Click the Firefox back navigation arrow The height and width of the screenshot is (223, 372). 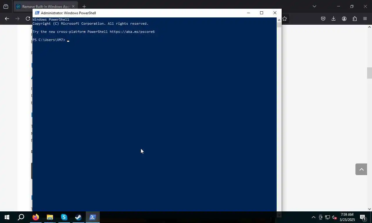(x=7, y=19)
